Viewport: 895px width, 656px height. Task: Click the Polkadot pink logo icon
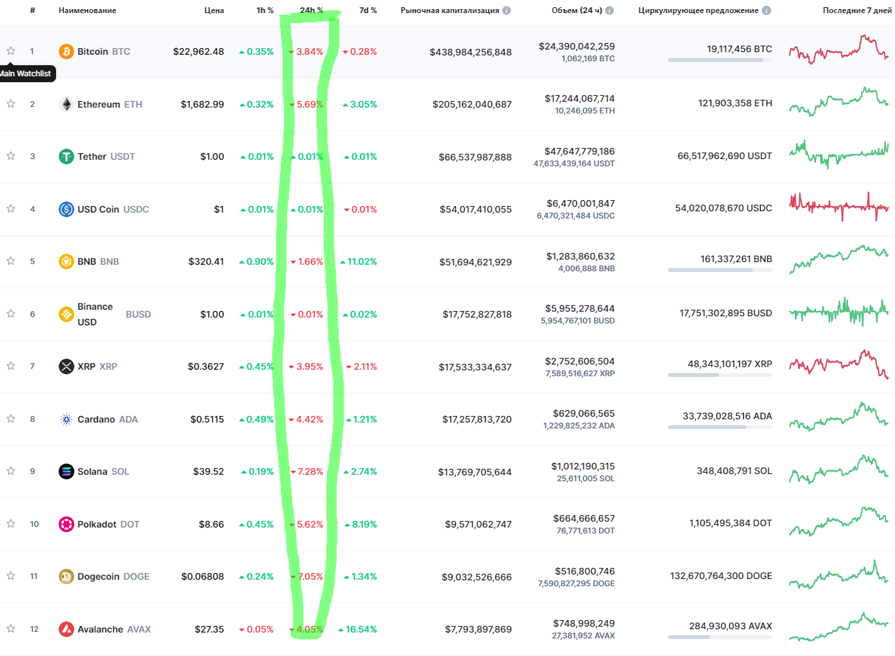coord(66,524)
